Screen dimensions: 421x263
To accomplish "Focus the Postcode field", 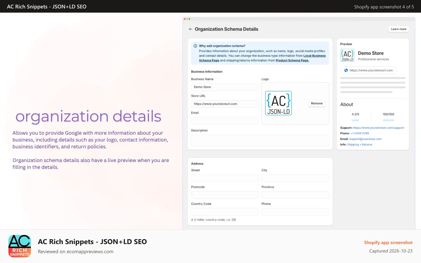I will (x=225, y=195).
